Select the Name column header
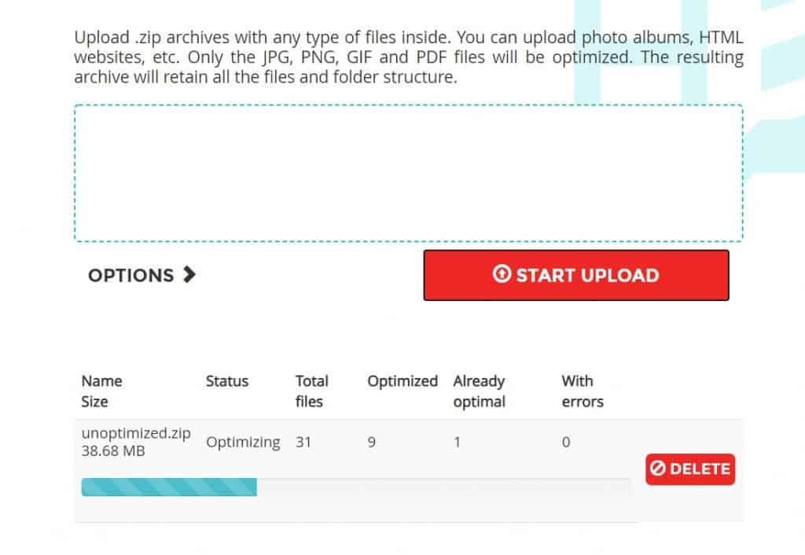 [101, 381]
